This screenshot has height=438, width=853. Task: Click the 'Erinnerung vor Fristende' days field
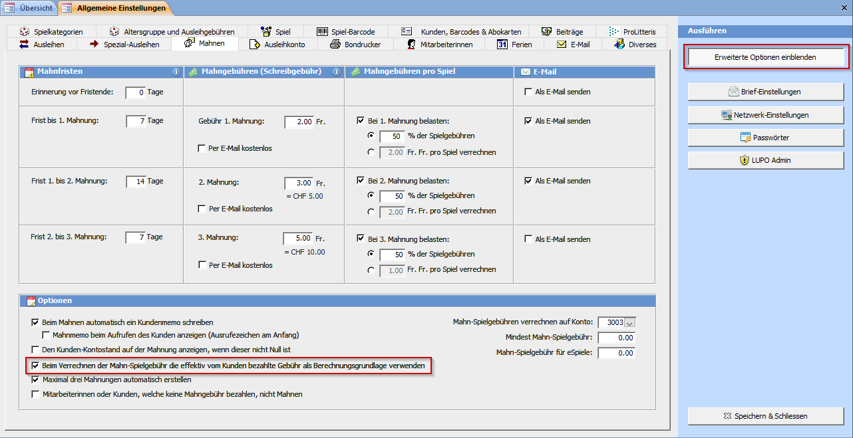[x=136, y=92]
